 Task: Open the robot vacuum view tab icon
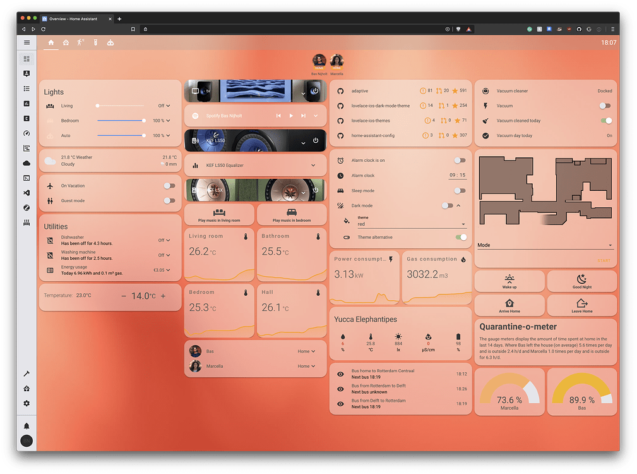(110, 42)
